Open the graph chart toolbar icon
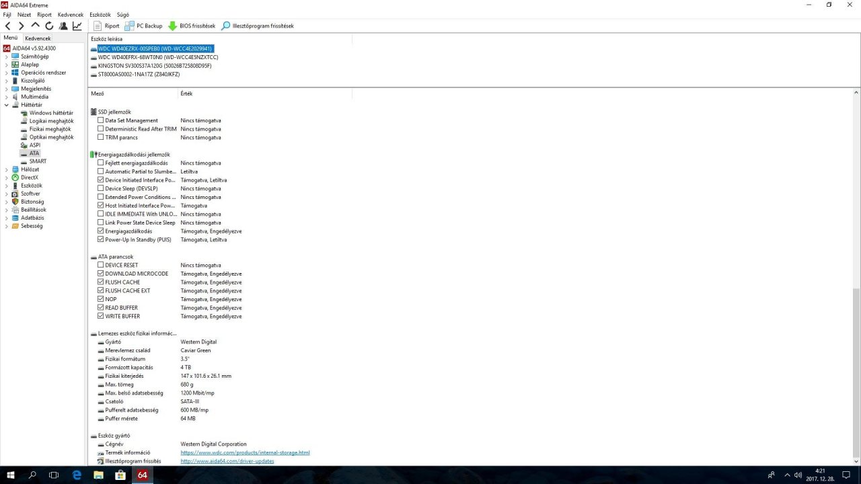Image resolution: width=861 pixels, height=484 pixels. 77,26
